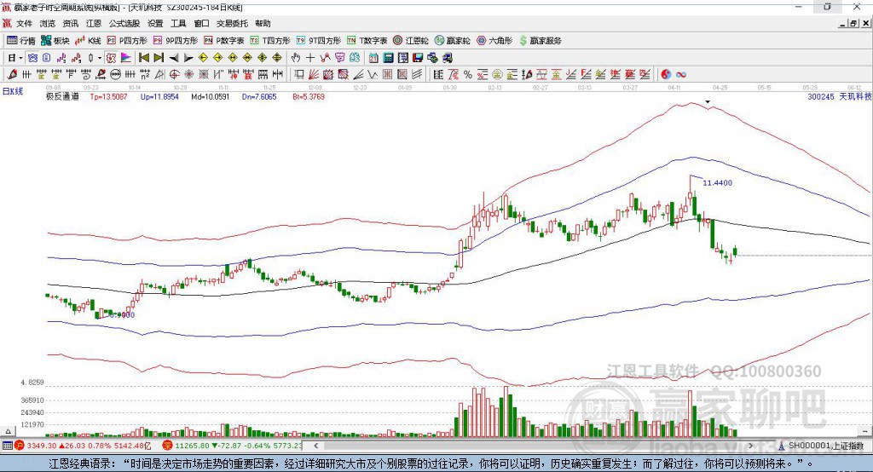Open the 设置 menu

click(155, 23)
